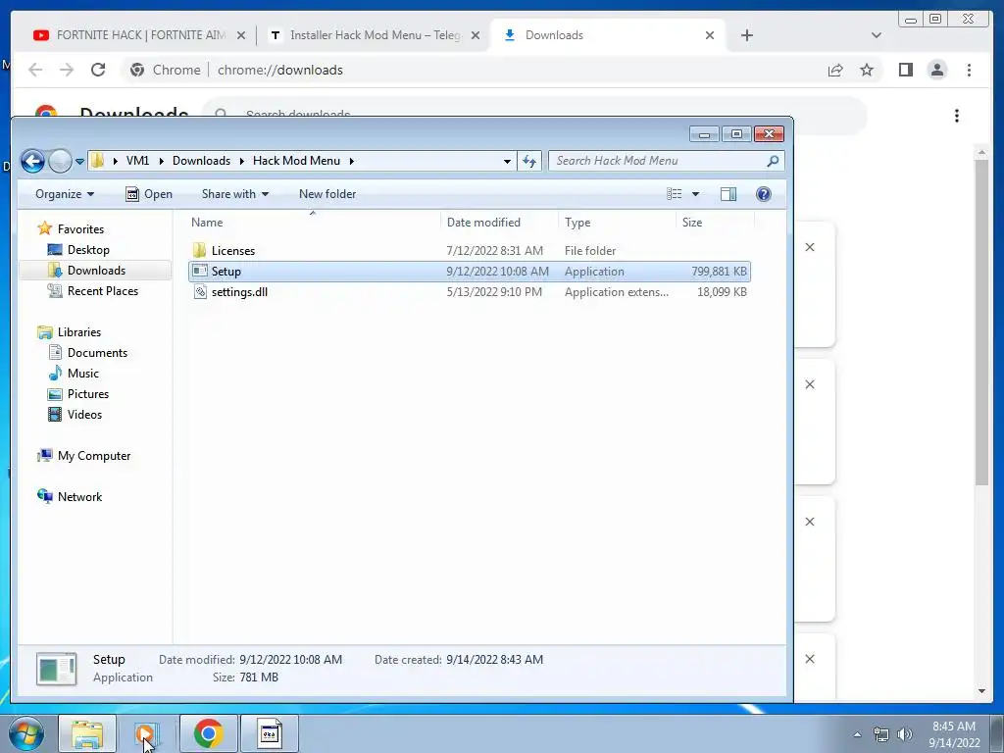This screenshot has height=753, width=1004.
Task: Click the Explorer help icon
Action: [763, 194]
